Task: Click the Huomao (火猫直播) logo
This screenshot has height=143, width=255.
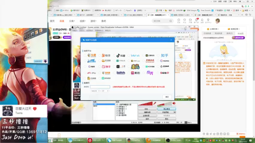Action: click(x=150, y=61)
